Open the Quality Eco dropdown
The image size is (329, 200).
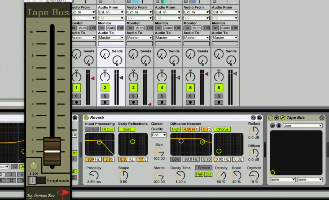coord(159,135)
